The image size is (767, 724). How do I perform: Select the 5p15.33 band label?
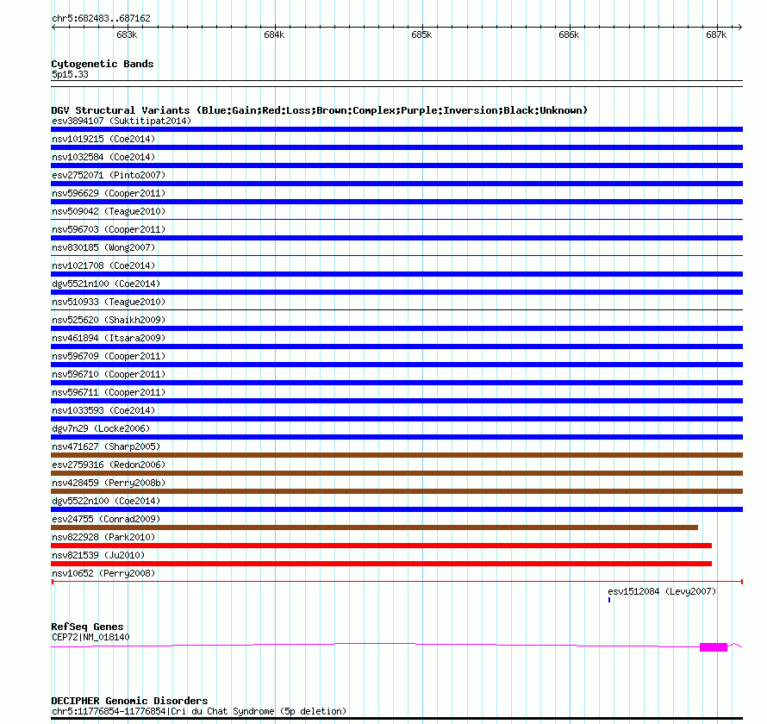pyautogui.click(x=70, y=74)
